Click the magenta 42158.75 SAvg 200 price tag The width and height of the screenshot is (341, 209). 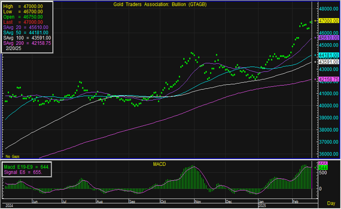point(329,79)
